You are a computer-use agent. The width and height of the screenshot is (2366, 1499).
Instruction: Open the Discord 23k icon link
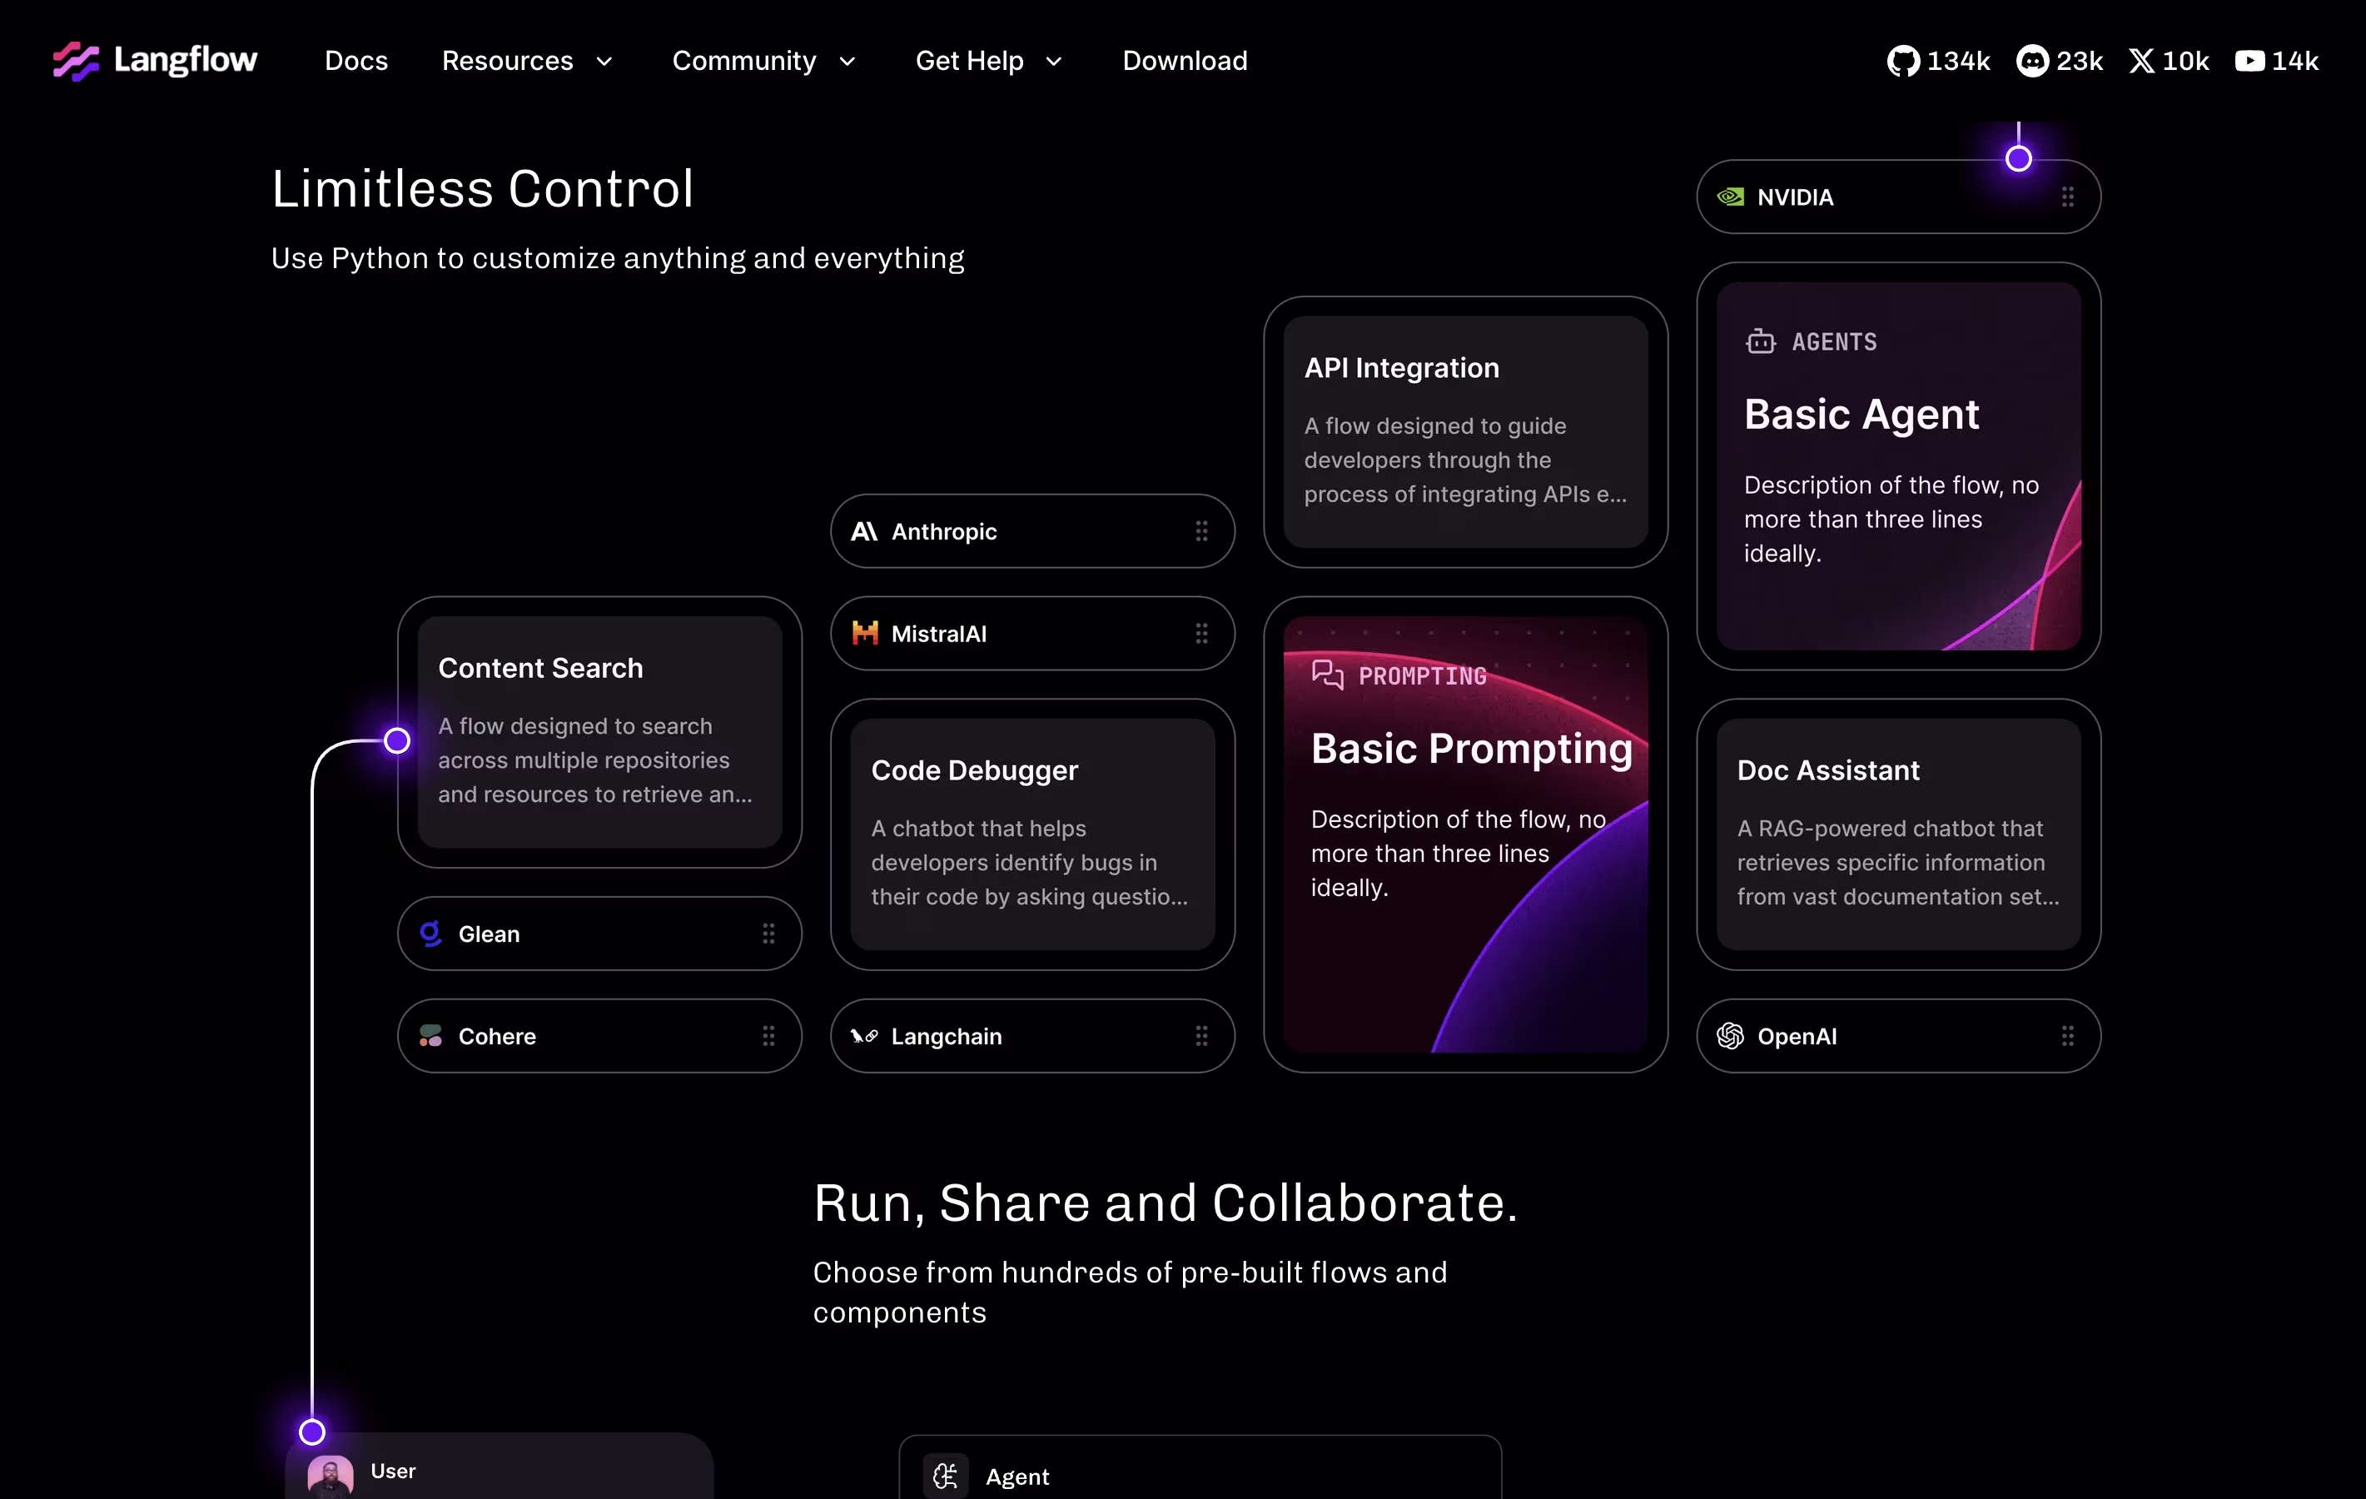[2032, 61]
